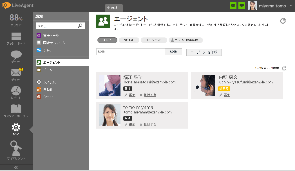The height and width of the screenshot is (171, 295).
Task: Click horie_masatoshi@example.com email text
Action: click(149, 82)
